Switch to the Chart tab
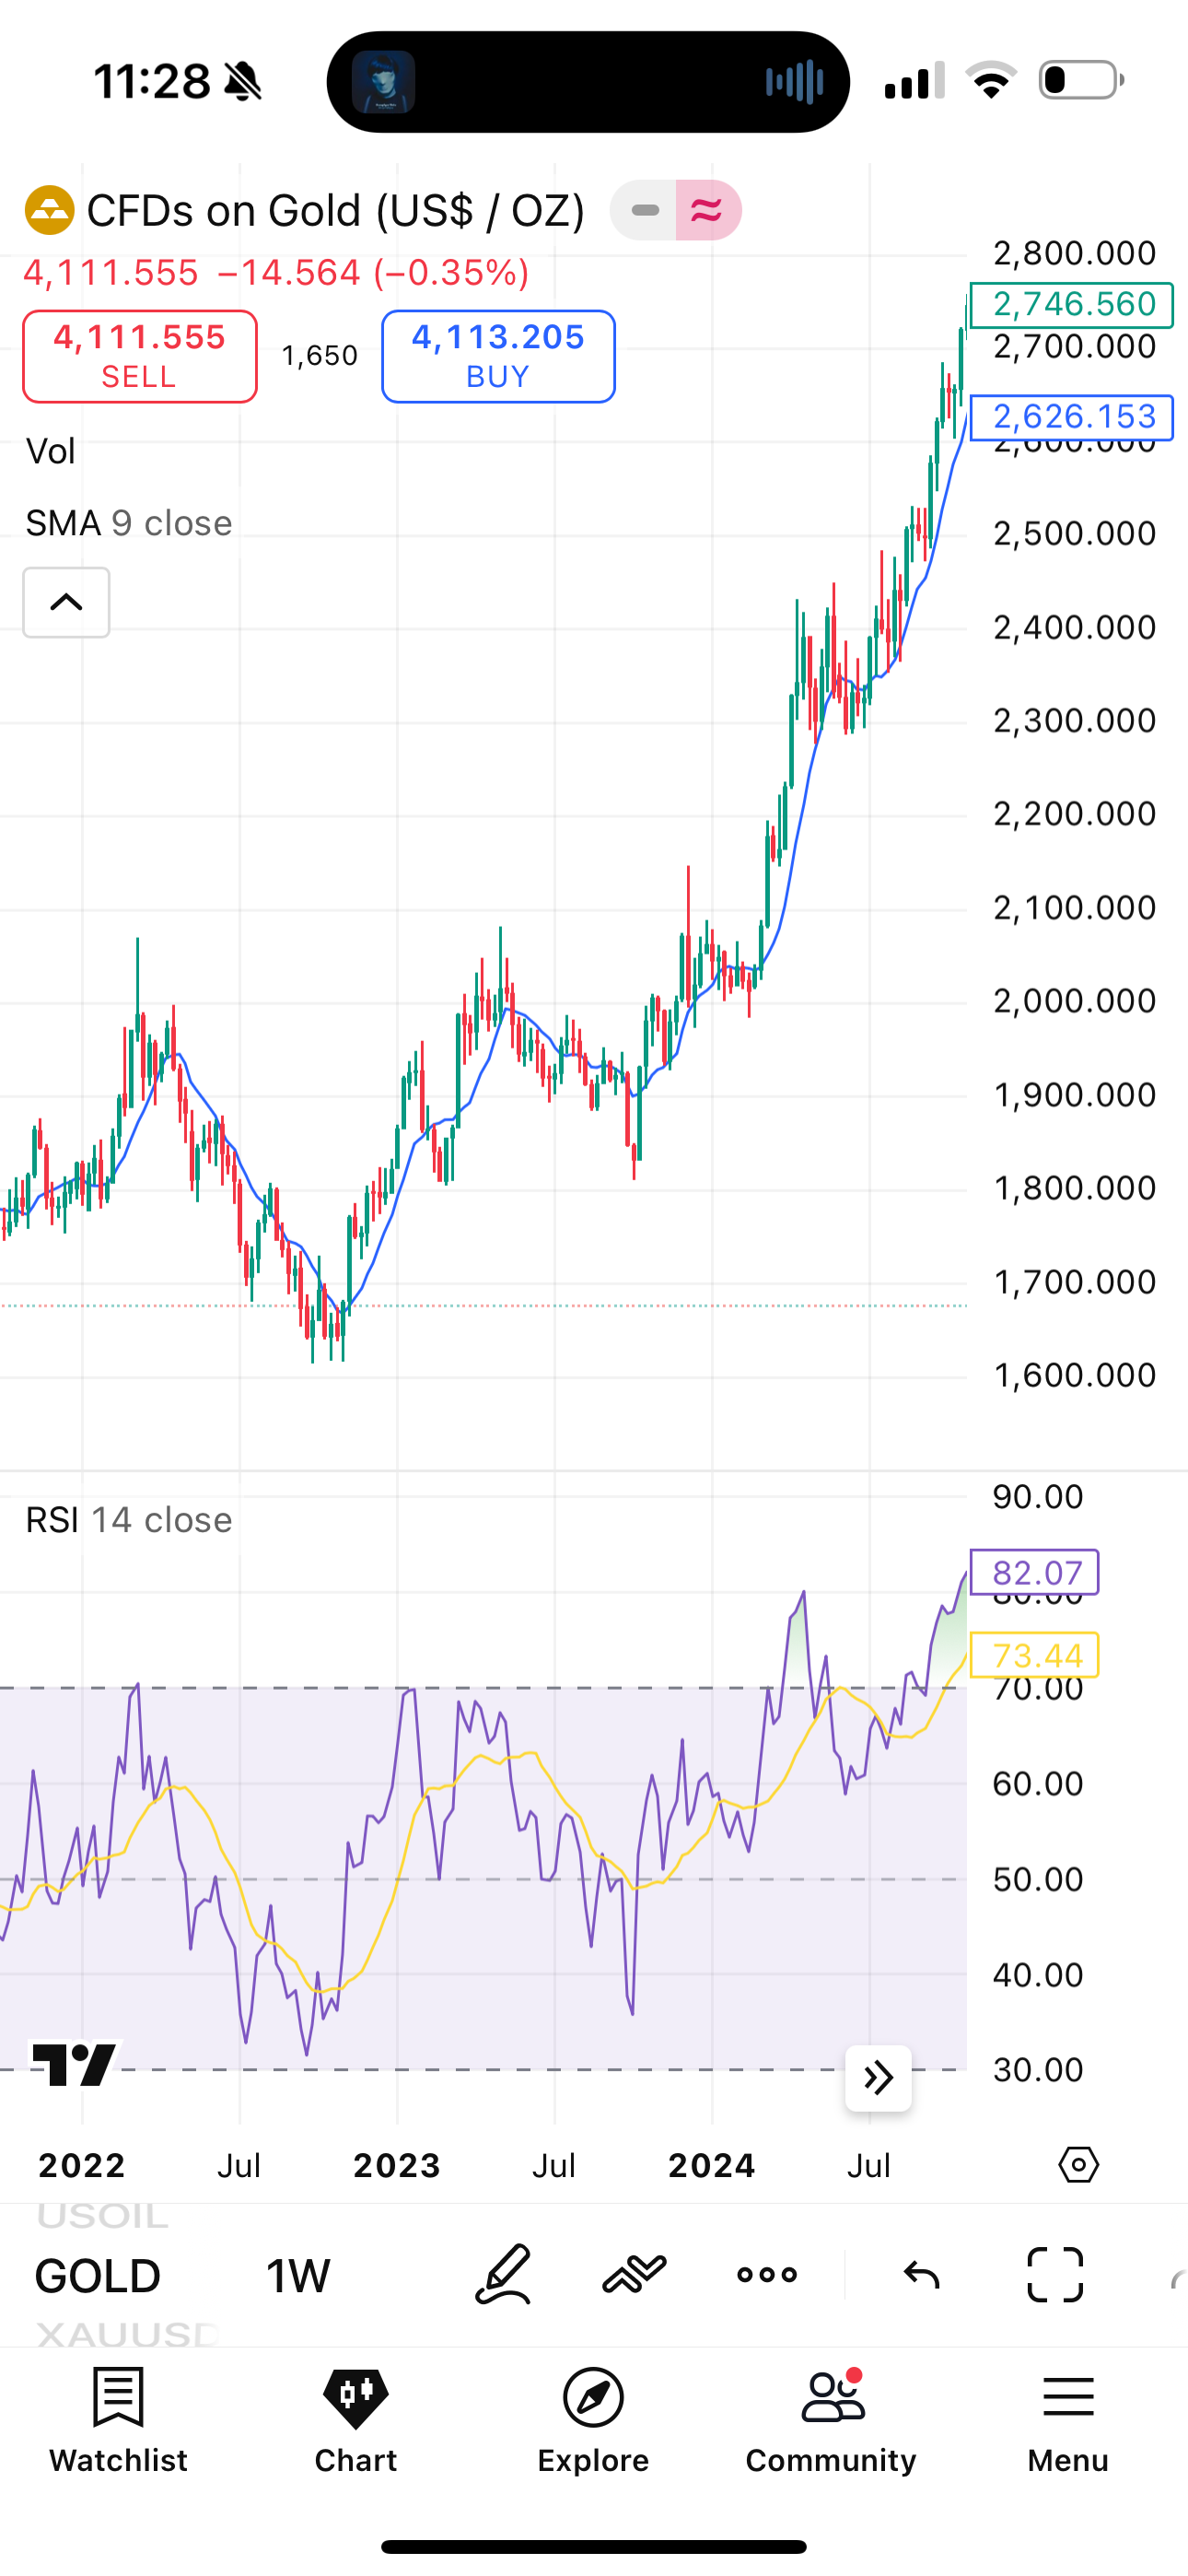Viewport: 1188px width, 2576px height. tap(356, 2420)
